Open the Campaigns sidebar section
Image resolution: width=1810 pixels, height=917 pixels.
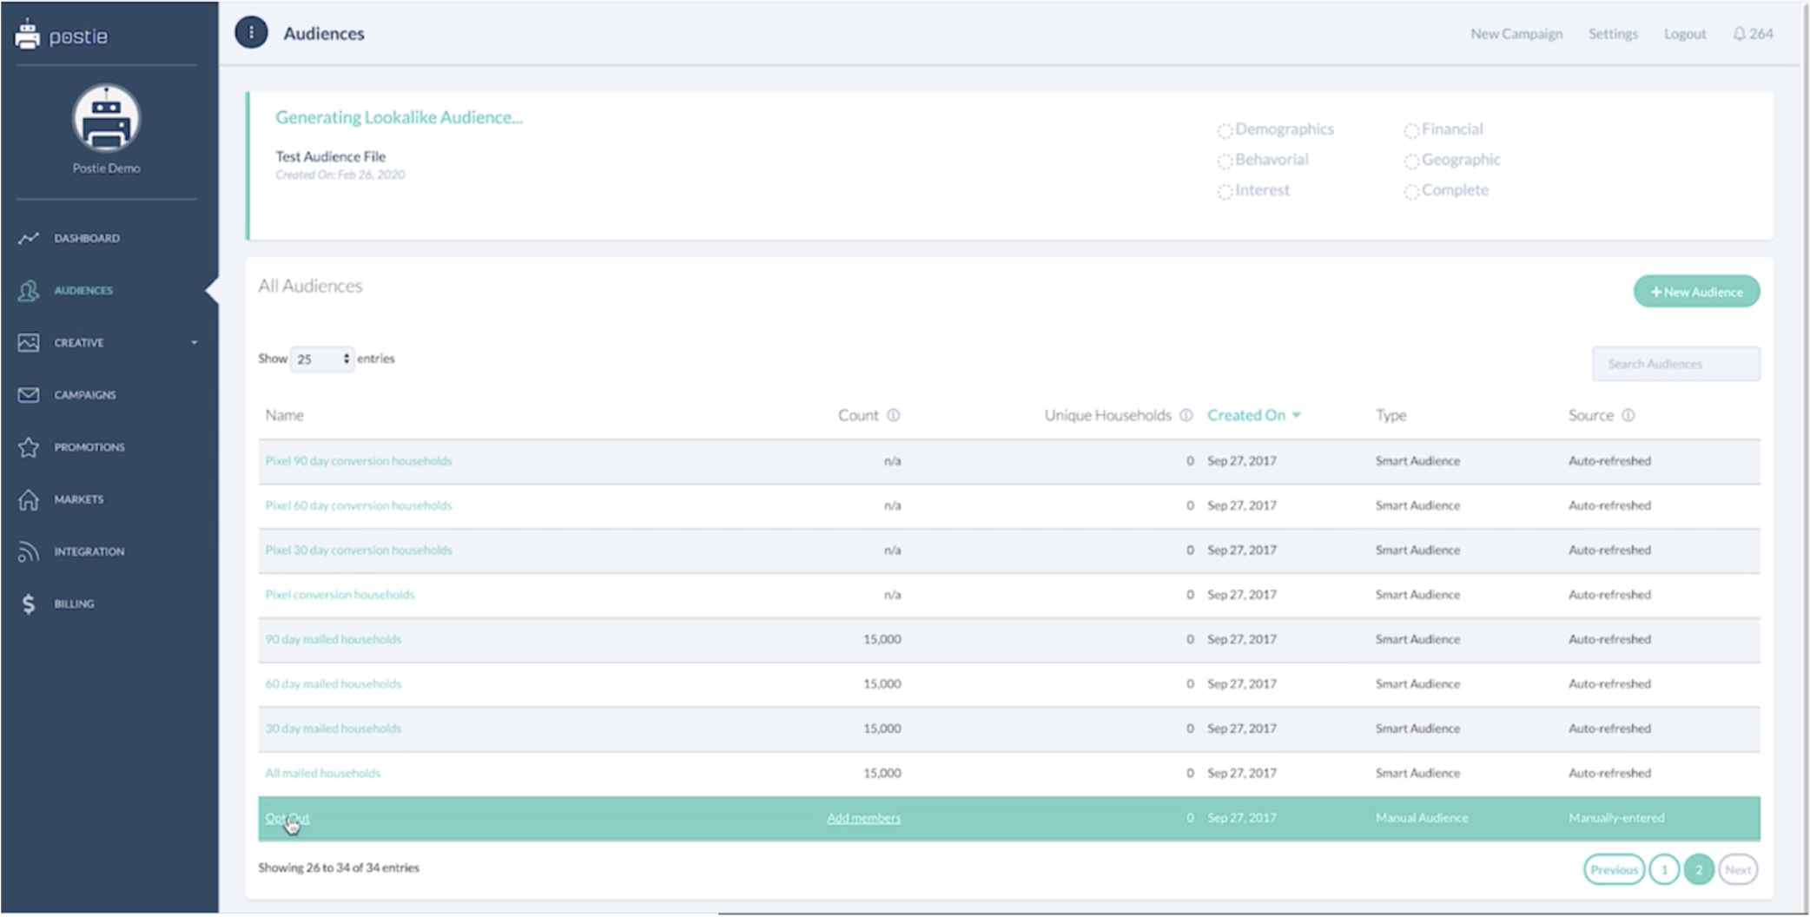point(84,395)
